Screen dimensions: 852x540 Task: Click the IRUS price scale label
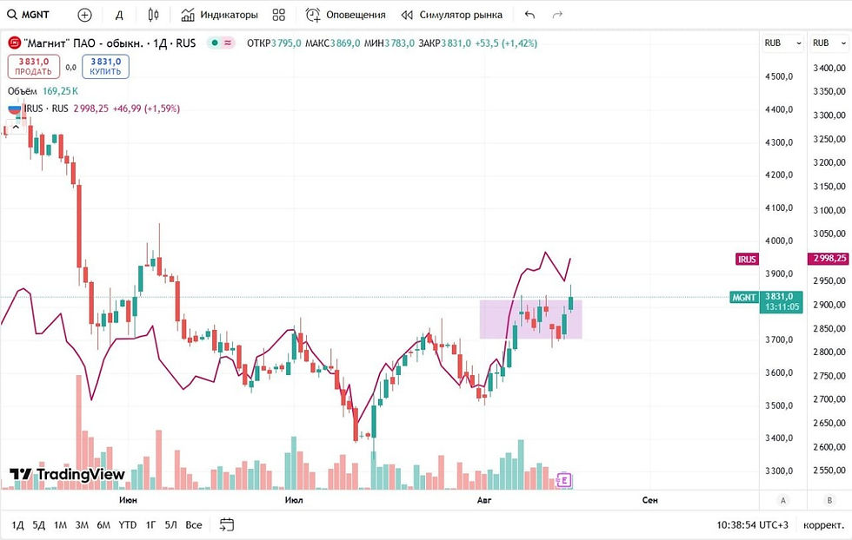(747, 259)
